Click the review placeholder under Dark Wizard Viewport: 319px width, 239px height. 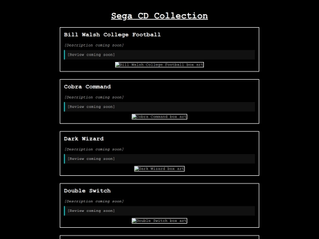[159, 159]
